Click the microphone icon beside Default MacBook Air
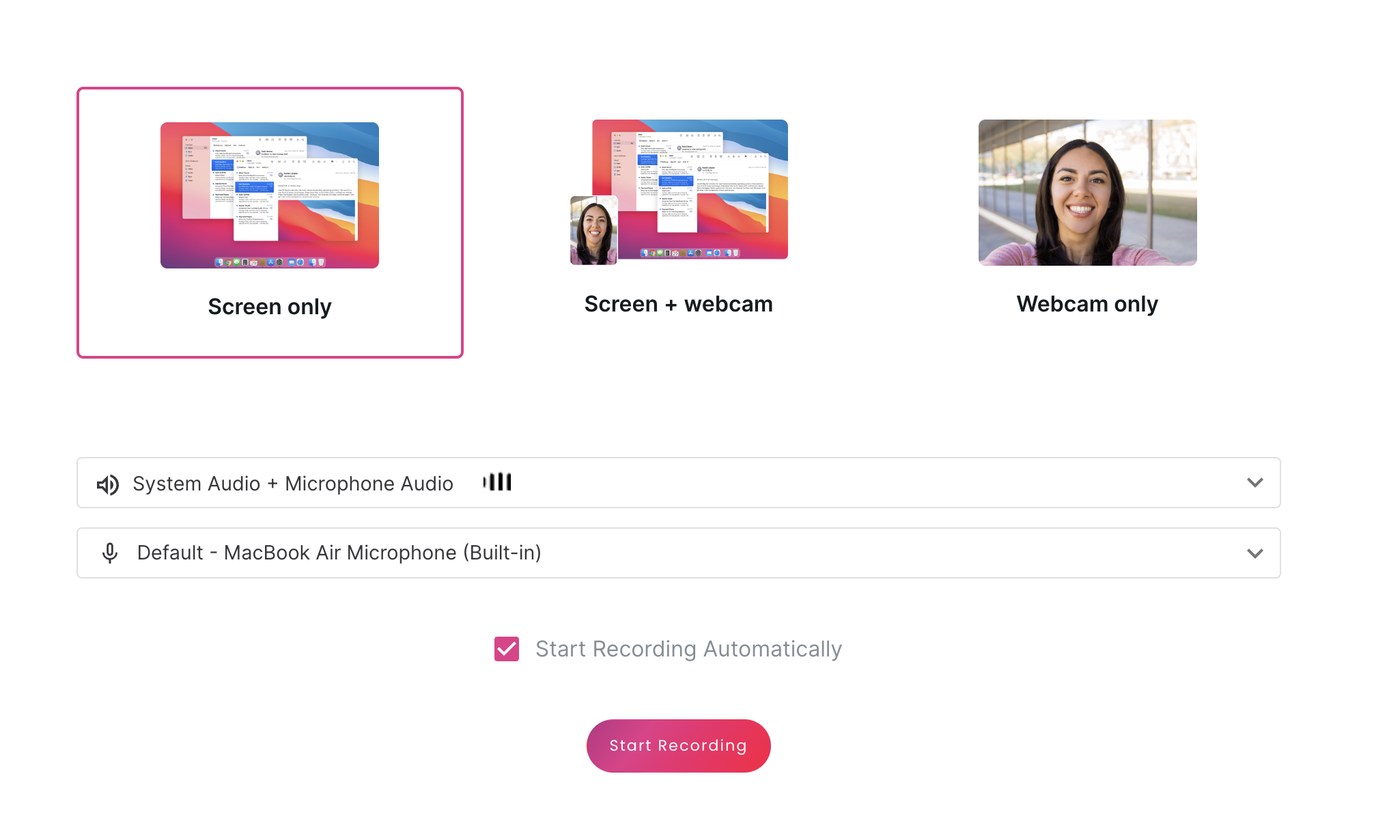 pos(109,553)
